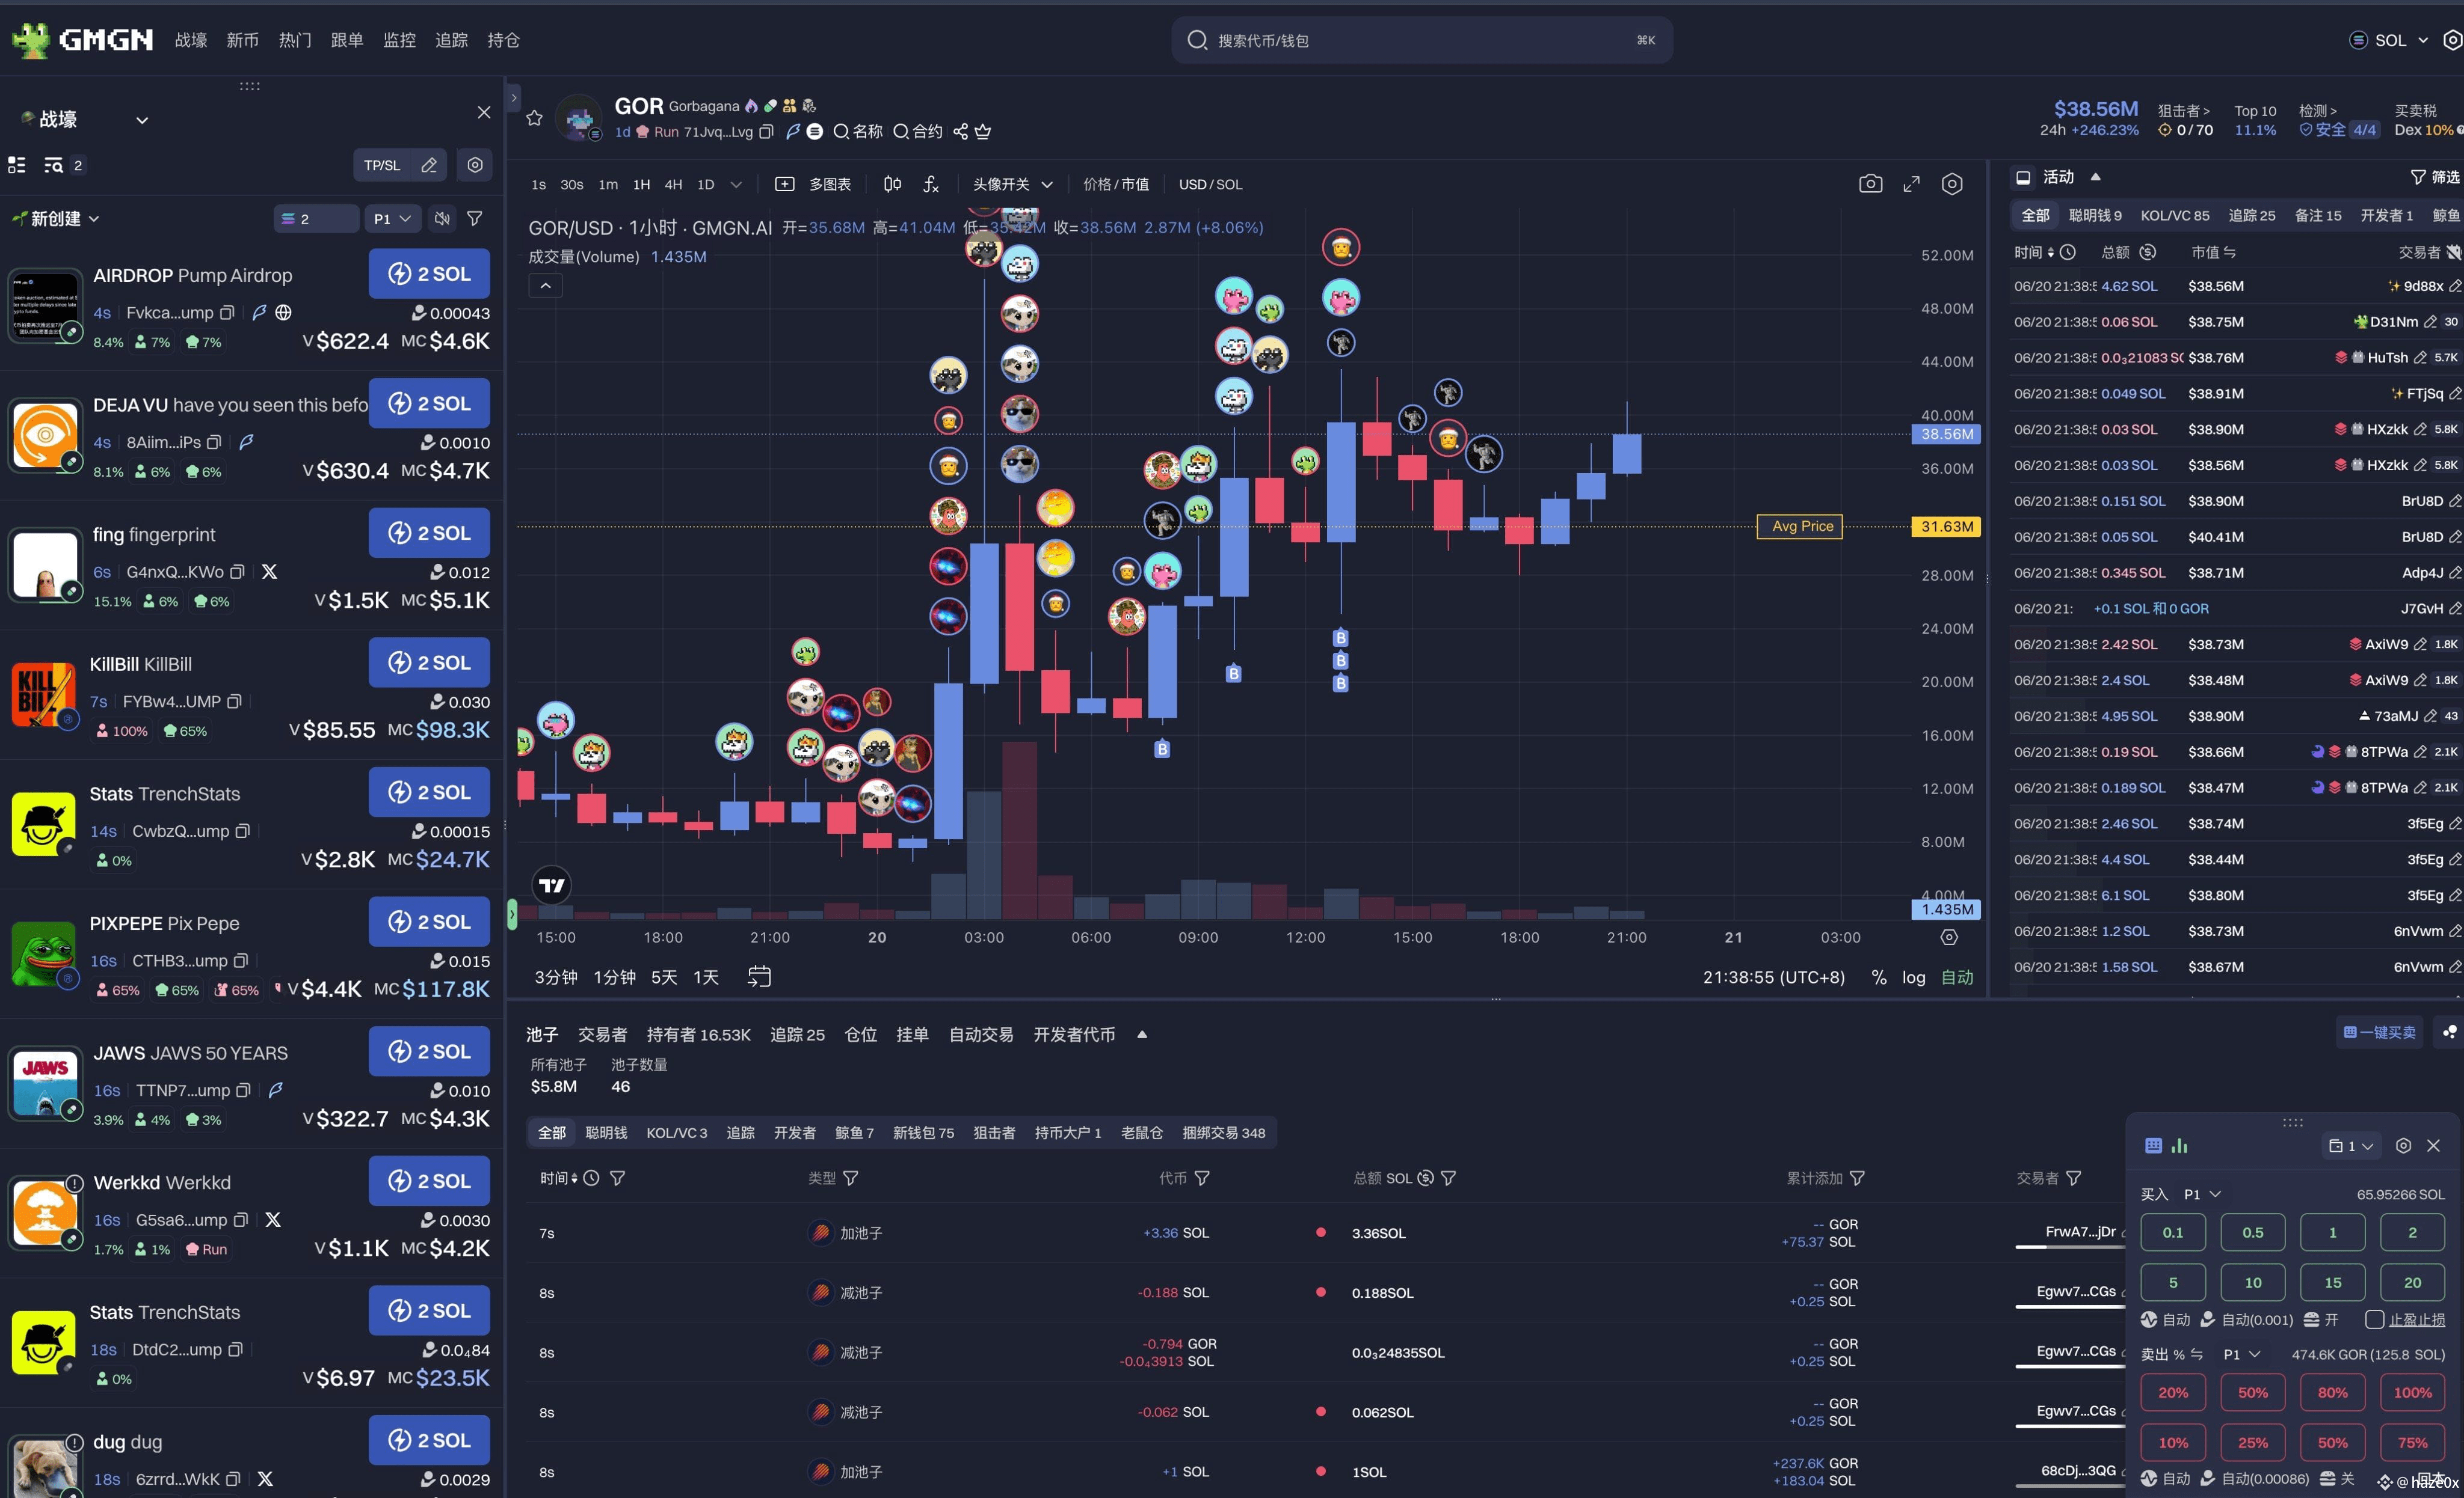Viewport: 2464px width, 1498px height.
Task: Open 头像开关 dropdown
Action: (1013, 184)
